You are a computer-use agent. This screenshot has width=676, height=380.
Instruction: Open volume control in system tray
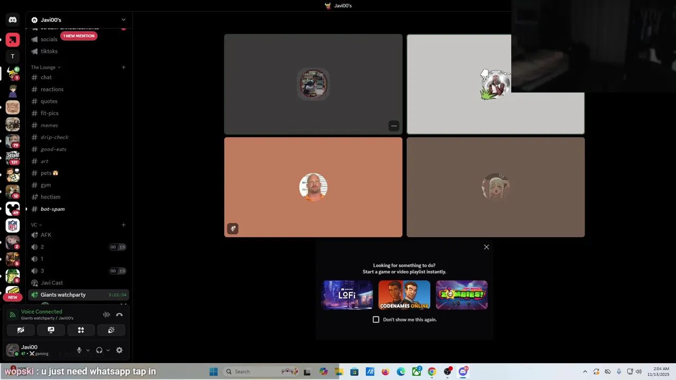[x=639, y=372]
